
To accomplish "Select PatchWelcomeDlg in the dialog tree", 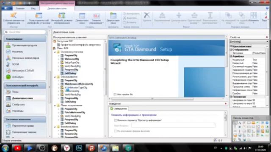I will click(x=75, y=112).
